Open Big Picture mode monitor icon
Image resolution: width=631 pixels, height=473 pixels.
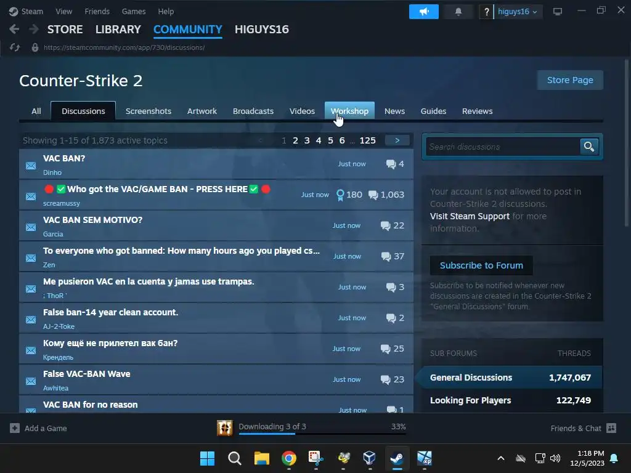click(x=557, y=12)
